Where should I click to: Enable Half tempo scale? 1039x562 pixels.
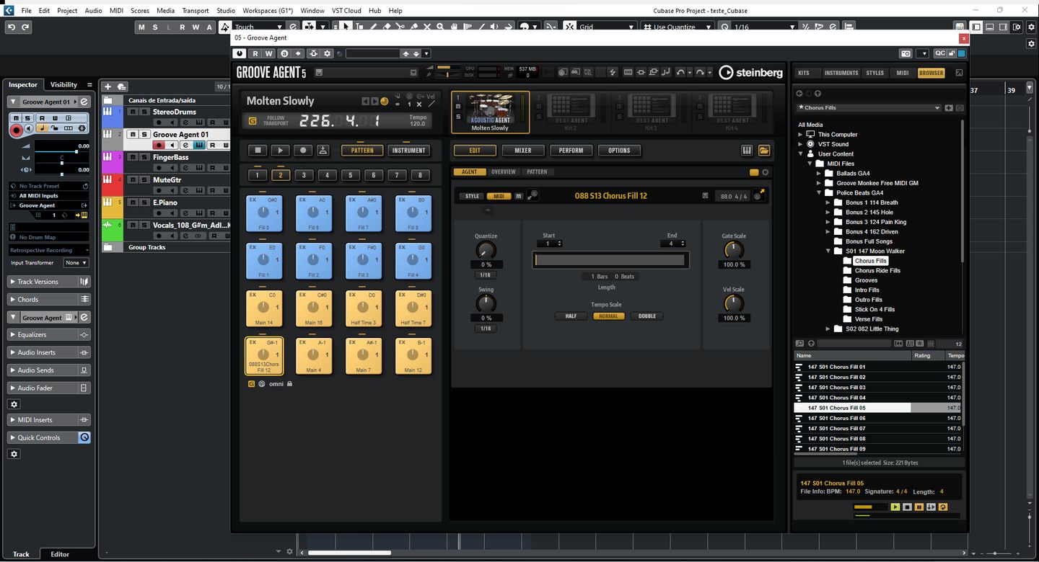pos(571,316)
